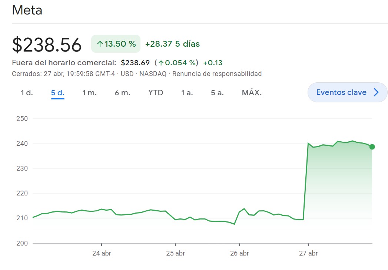Click the 250 y-axis value

pyautogui.click(x=22, y=119)
